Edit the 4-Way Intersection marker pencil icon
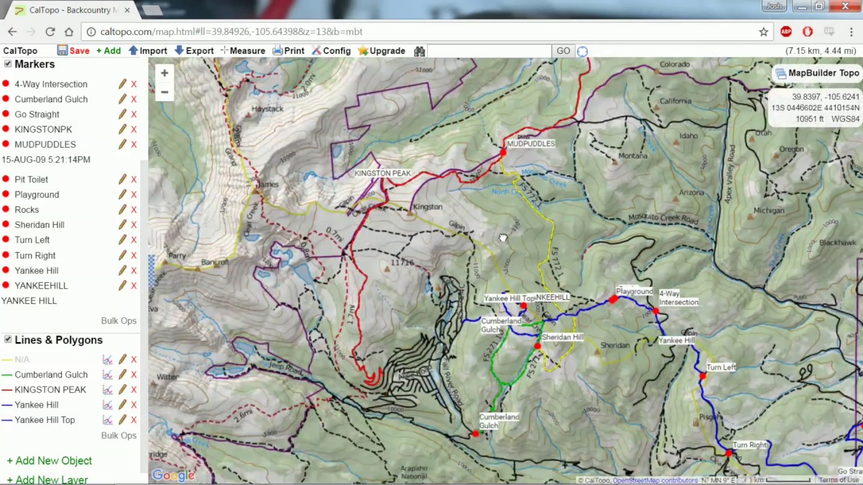This screenshot has height=485, width=863. click(x=122, y=84)
